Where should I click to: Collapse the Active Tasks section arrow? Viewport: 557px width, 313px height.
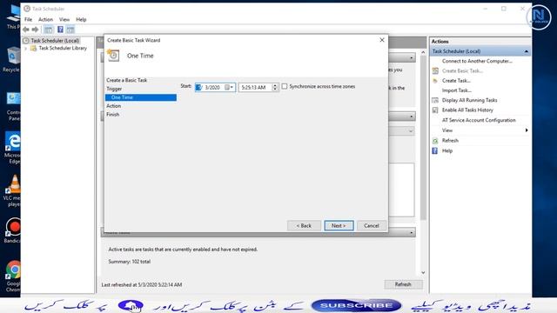412,233
